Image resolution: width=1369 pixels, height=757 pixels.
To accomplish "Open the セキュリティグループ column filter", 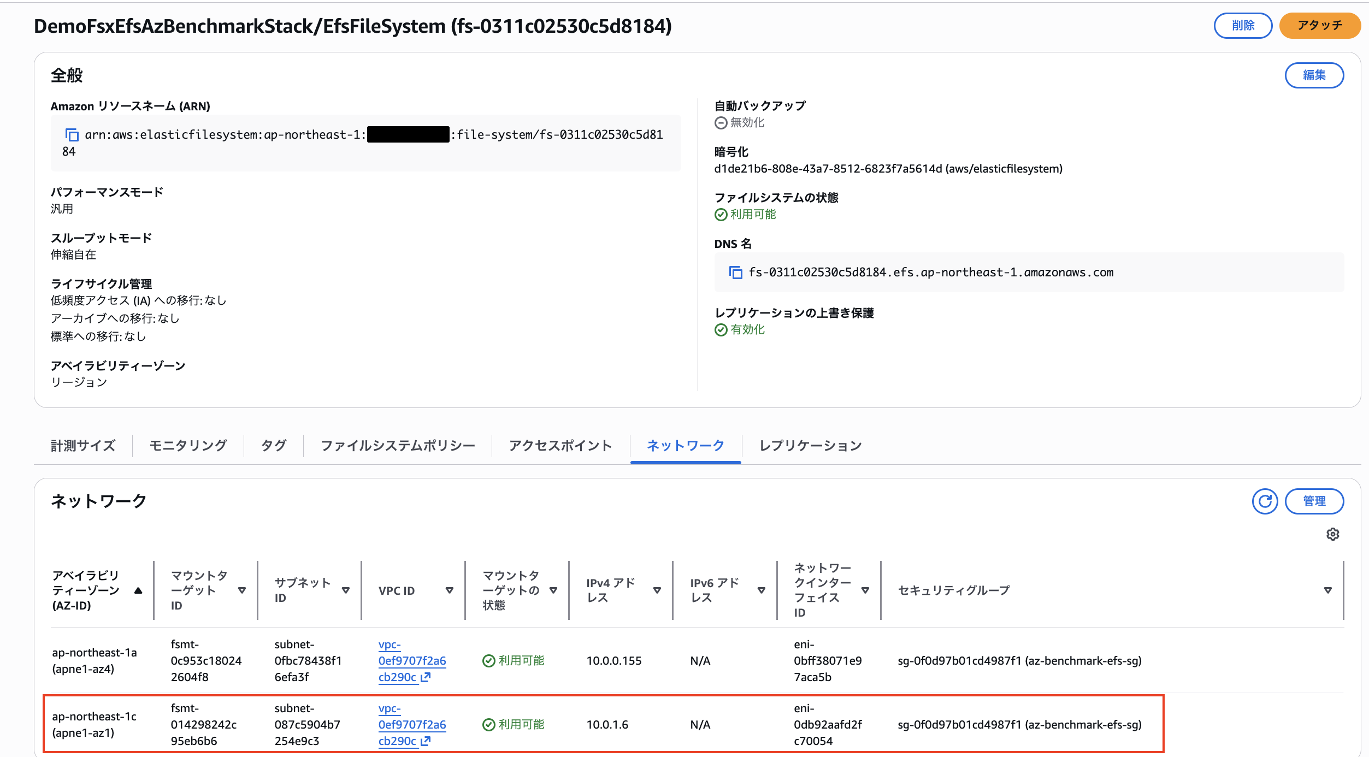I will [1327, 590].
